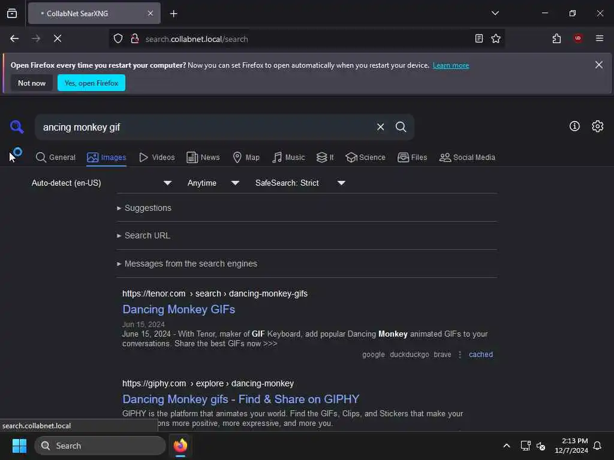Click the brave engine label
The height and width of the screenshot is (460, 614).
tap(442, 355)
